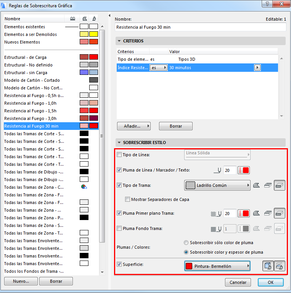This screenshot has width=291, height=293.
Task: Select Modelo de Cartón - Cortado rule
Action: [x=51, y=80]
